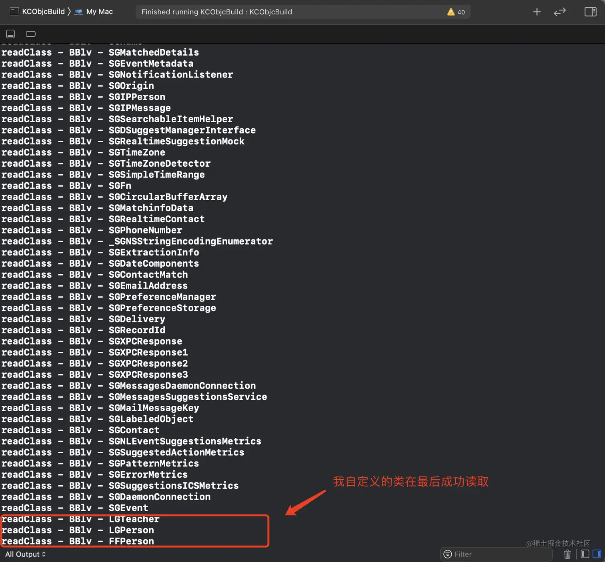Click the SGLabeledObject line
Image resolution: width=605 pixels, height=562 pixels.
point(97,419)
